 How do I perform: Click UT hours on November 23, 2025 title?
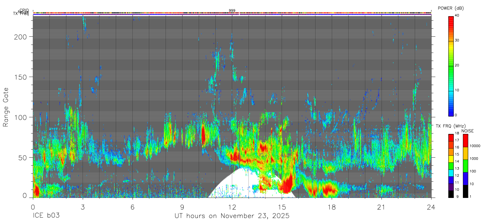pos(232,216)
